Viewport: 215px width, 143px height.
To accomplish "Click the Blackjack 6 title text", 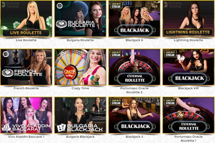I will click(134, 40).
